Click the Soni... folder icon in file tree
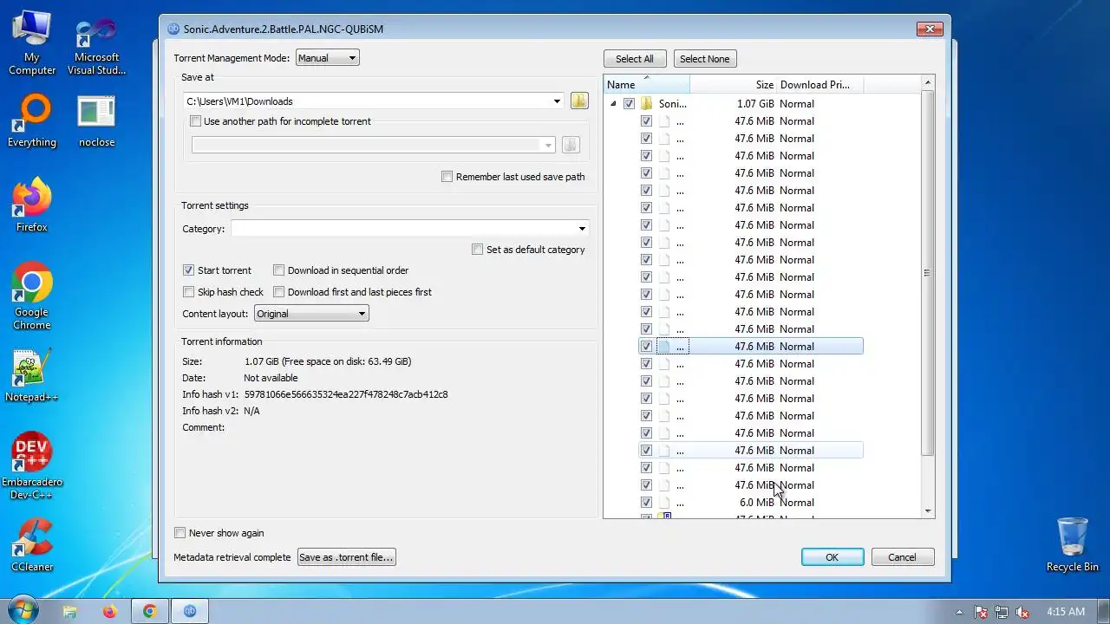1110x624 pixels. [646, 103]
